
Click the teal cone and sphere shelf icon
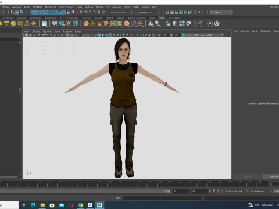(x=151, y=24)
